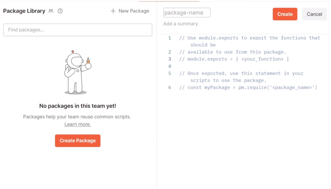Click the Package Library heading
The width and height of the screenshot is (331, 189).
coord(24,11)
